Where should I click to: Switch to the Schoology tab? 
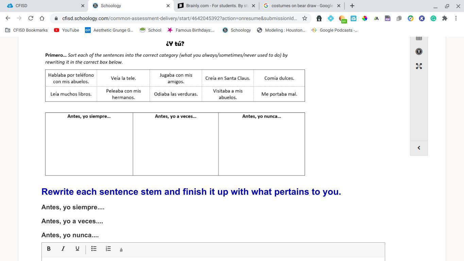coord(131,6)
